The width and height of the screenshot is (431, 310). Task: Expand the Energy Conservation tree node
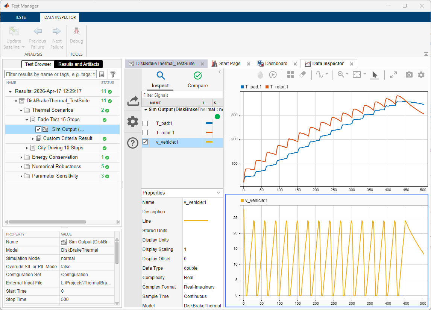(x=21, y=157)
